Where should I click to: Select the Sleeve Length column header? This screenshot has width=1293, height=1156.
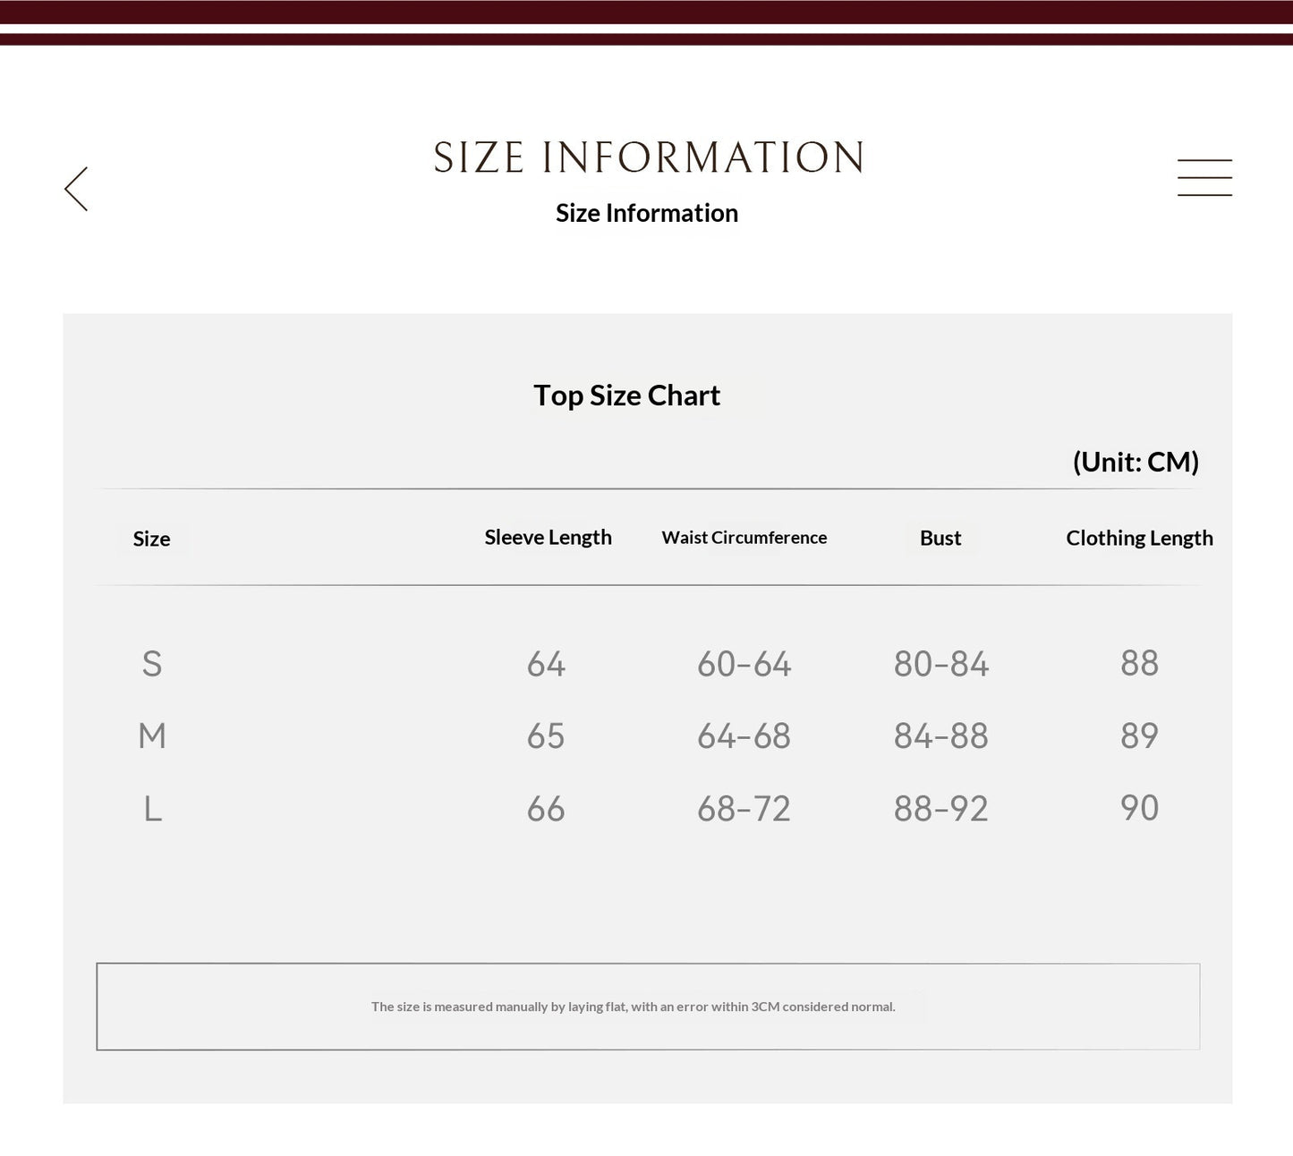pyautogui.click(x=548, y=538)
